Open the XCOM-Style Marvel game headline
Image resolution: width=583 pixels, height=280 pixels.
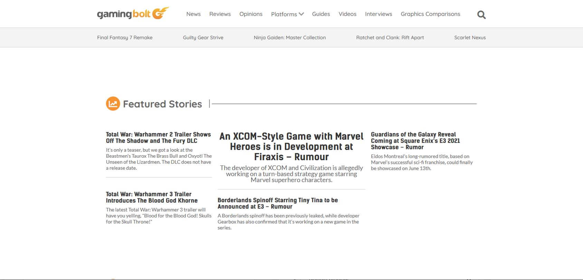pos(291,147)
